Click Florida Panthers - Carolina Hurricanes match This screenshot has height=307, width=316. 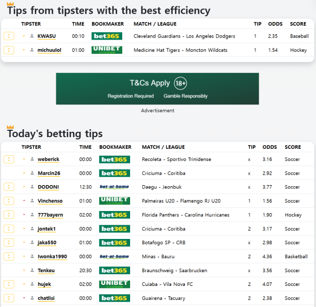[x=185, y=215]
